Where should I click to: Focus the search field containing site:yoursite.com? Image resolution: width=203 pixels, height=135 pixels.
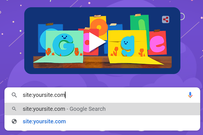(102, 95)
